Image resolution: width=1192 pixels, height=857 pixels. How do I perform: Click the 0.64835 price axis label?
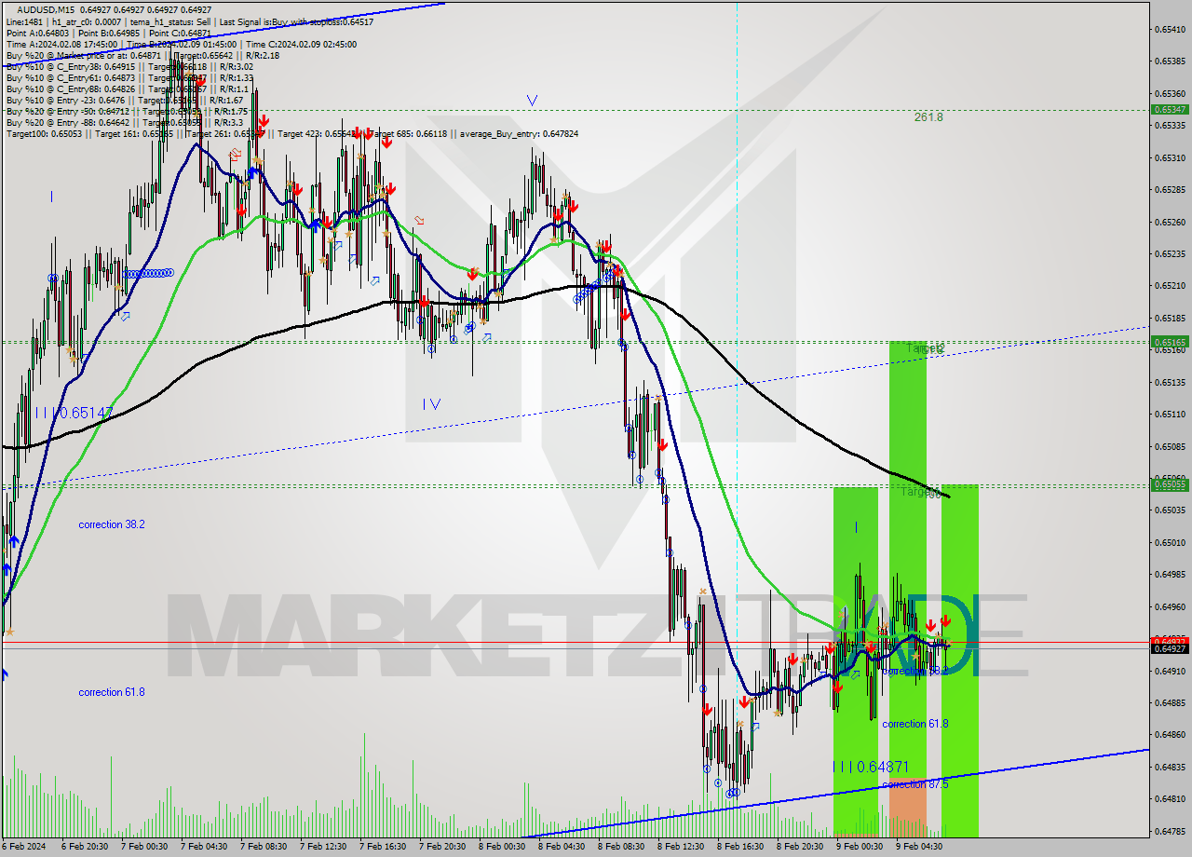click(1170, 767)
